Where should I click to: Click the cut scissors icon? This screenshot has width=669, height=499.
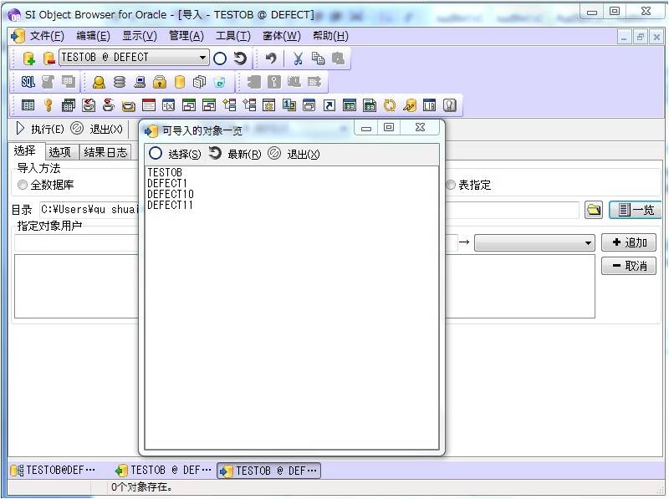point(298,58)
